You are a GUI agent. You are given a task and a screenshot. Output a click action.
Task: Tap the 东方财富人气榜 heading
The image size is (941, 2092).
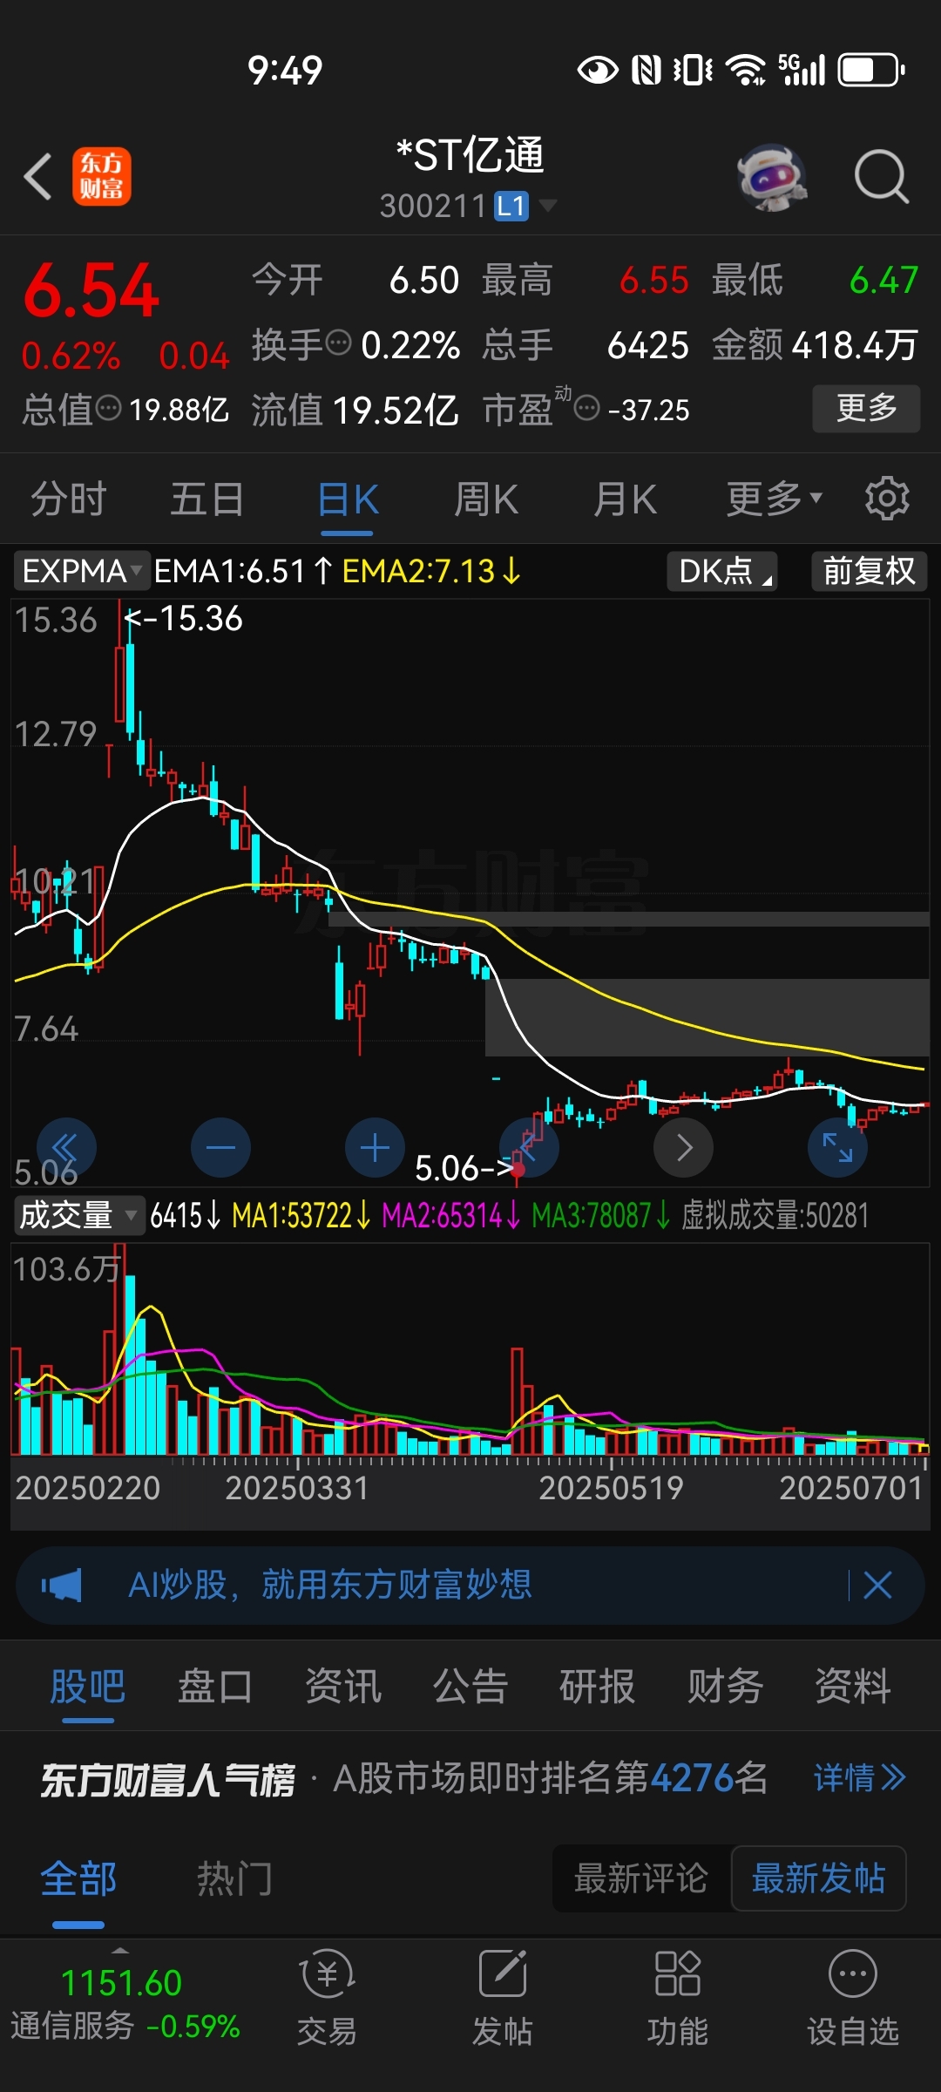pos(168,1779)
